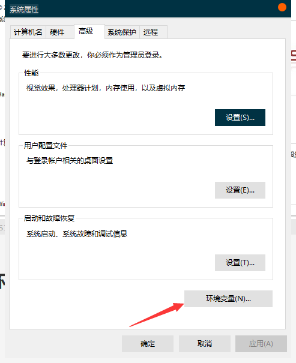The image size is (296, 363).
Task: Open the 用户配置文件 button 设置(E)...
Action: 240,190
